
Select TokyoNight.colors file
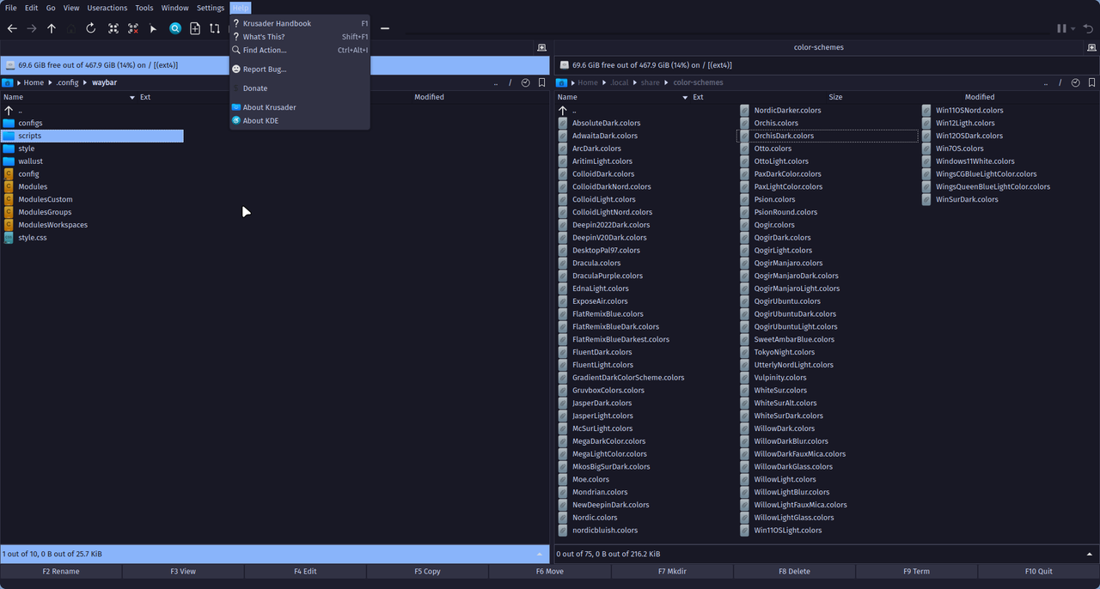pos(784,352)
